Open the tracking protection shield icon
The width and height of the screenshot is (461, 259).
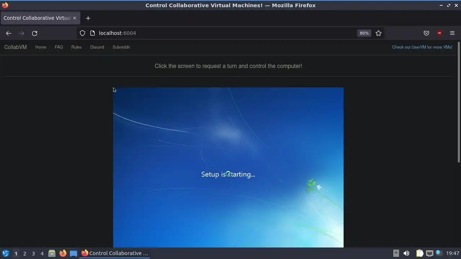[x=82, y=33]
